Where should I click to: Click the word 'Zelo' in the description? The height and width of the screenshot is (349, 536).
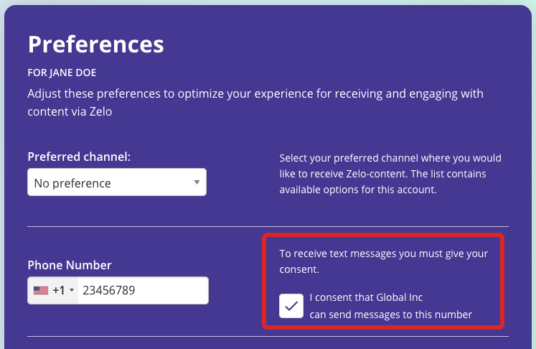(101, 111)
